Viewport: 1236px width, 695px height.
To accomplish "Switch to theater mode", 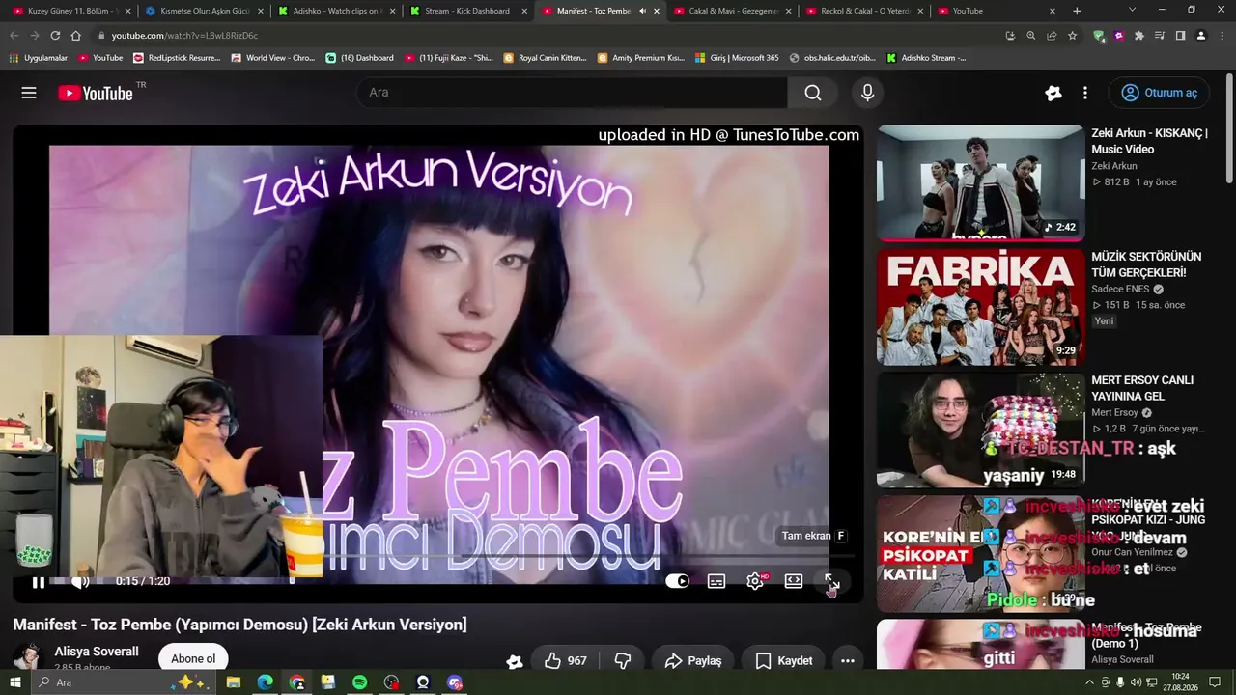I will coord(794,581).
